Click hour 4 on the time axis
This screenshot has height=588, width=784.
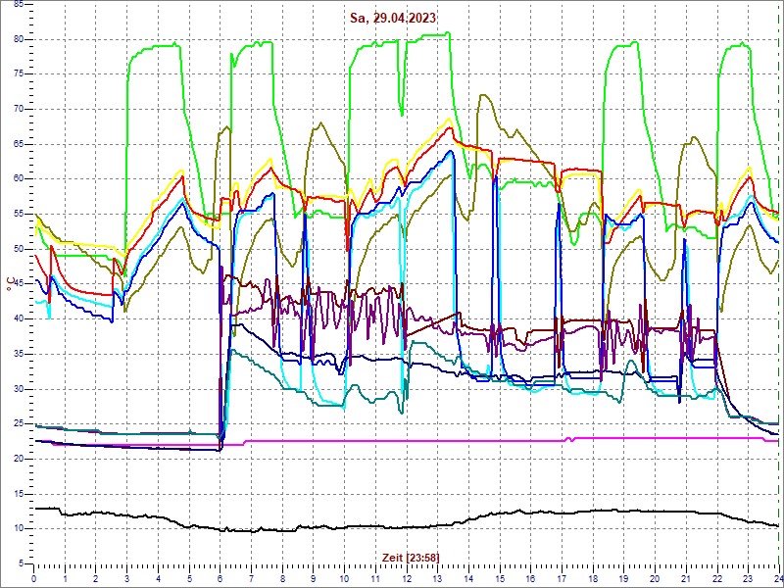(158, 578)
